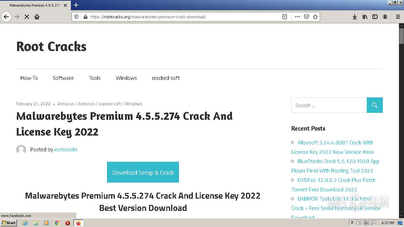Screen dimensions: 404x227
Task: Open the DVDFab 12.0.6.3 Crack post
Action: [333, 185]
